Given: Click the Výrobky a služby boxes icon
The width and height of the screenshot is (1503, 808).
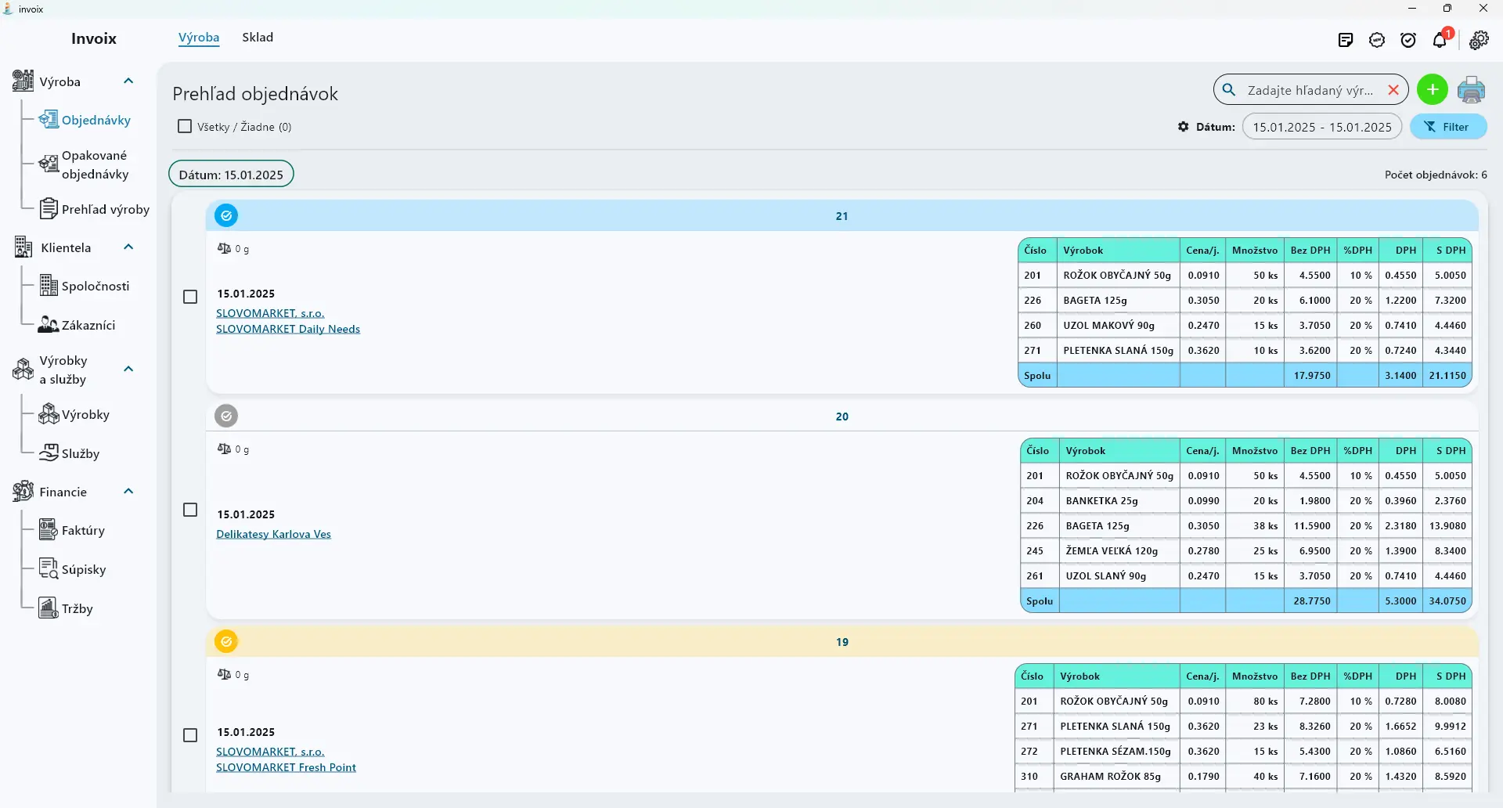Looking at the screenshot, I should point(23,370).
